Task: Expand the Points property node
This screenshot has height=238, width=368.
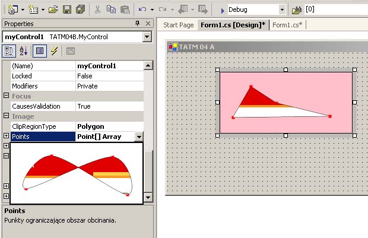Action: pyautogui.click(x=7, y=136)
